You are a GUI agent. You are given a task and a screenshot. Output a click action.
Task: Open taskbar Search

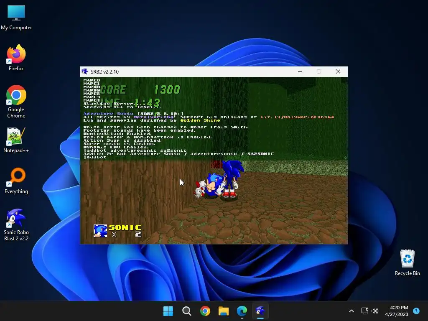tap(187, 311)
